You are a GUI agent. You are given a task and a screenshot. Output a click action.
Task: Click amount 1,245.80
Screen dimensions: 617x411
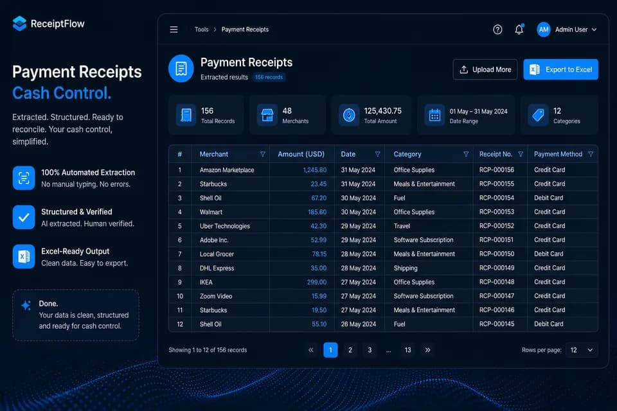(x=315, y=170)
